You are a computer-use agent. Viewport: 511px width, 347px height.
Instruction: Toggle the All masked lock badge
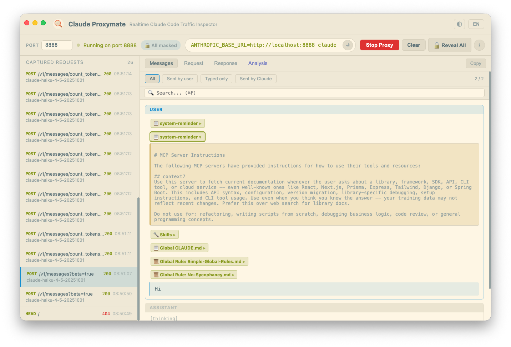tap(161, 45)
